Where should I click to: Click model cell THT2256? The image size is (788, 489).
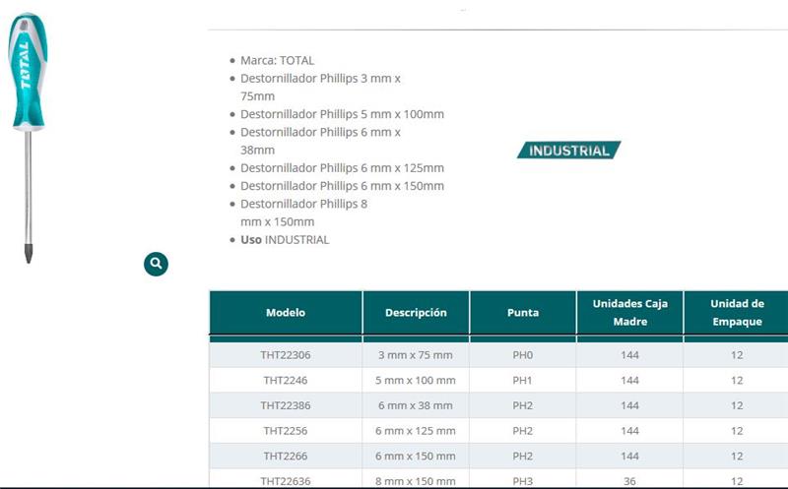[286, 431]
